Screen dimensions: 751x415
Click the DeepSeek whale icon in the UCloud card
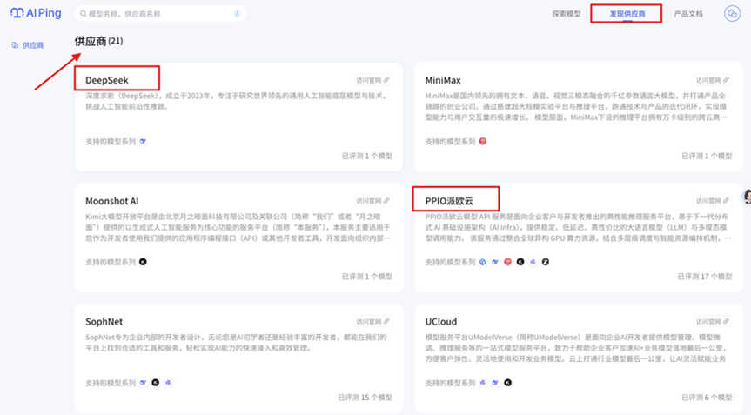(x=495, y=383)
